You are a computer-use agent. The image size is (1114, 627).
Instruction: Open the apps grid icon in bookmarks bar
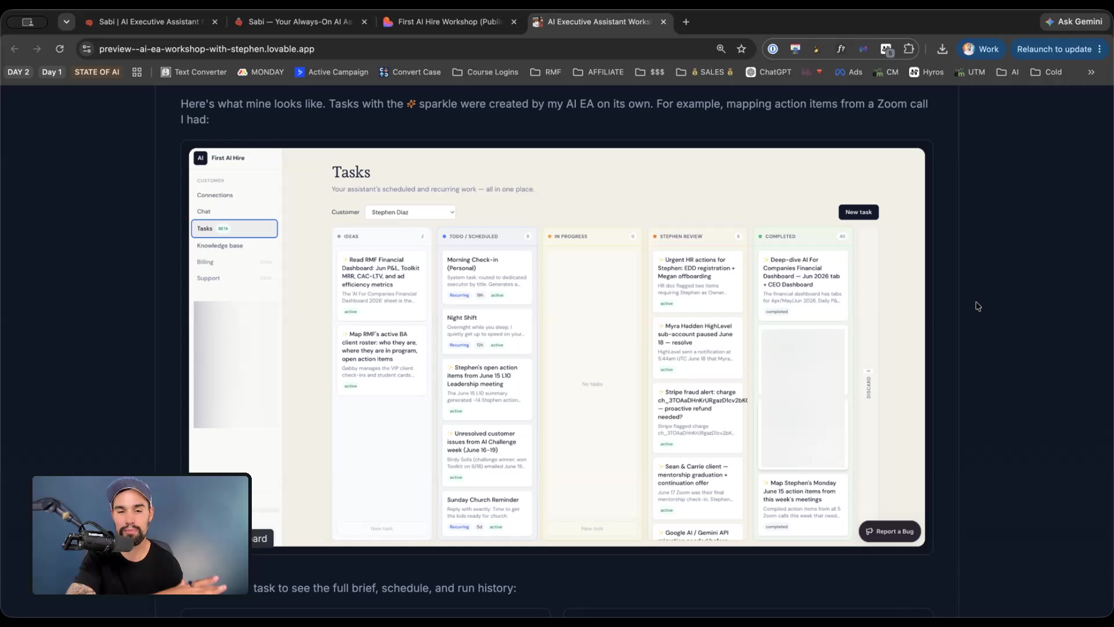[x=137, y=72]
